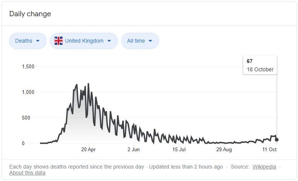Click the United Kingdom flag icon
298x181 pixels.
pos(59,41)
